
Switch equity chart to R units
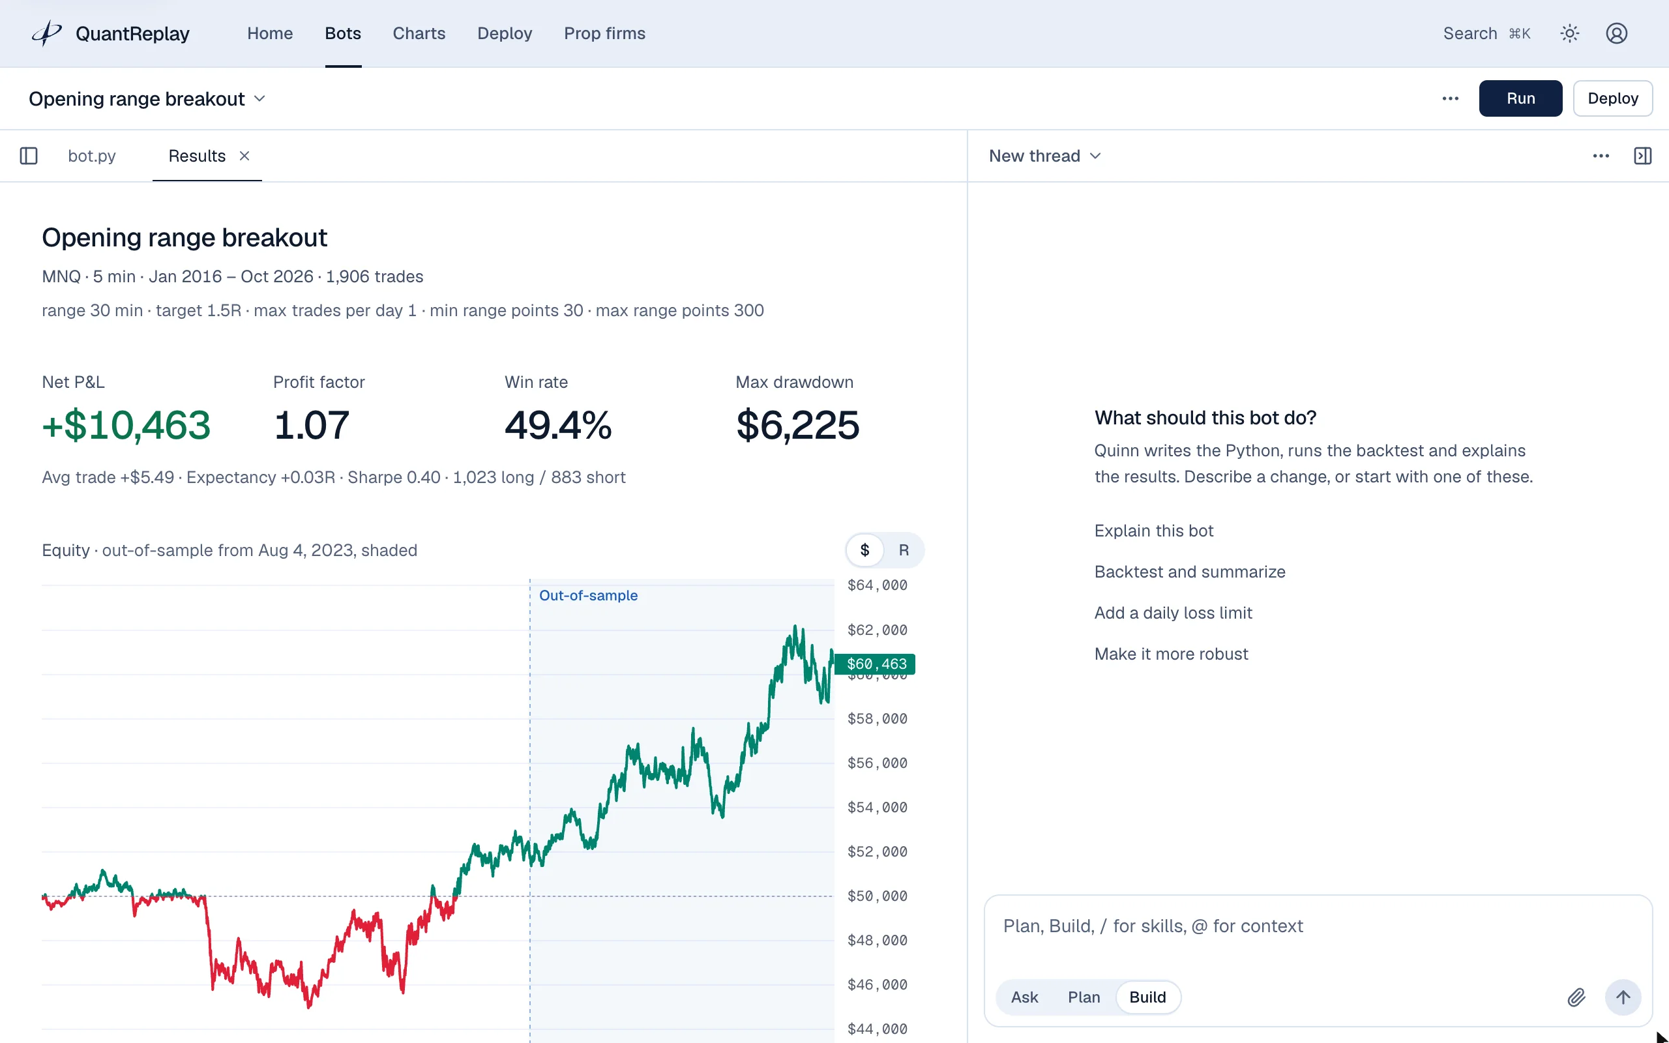[904, 550]
